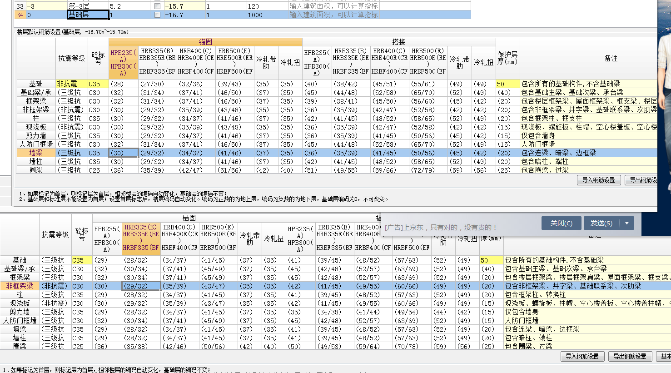Image resolution: width=671 pixels, height=373 pixels.
Task: Select the (49/54) cell in lower 剪力墙 row
Action: click(412, 312)
